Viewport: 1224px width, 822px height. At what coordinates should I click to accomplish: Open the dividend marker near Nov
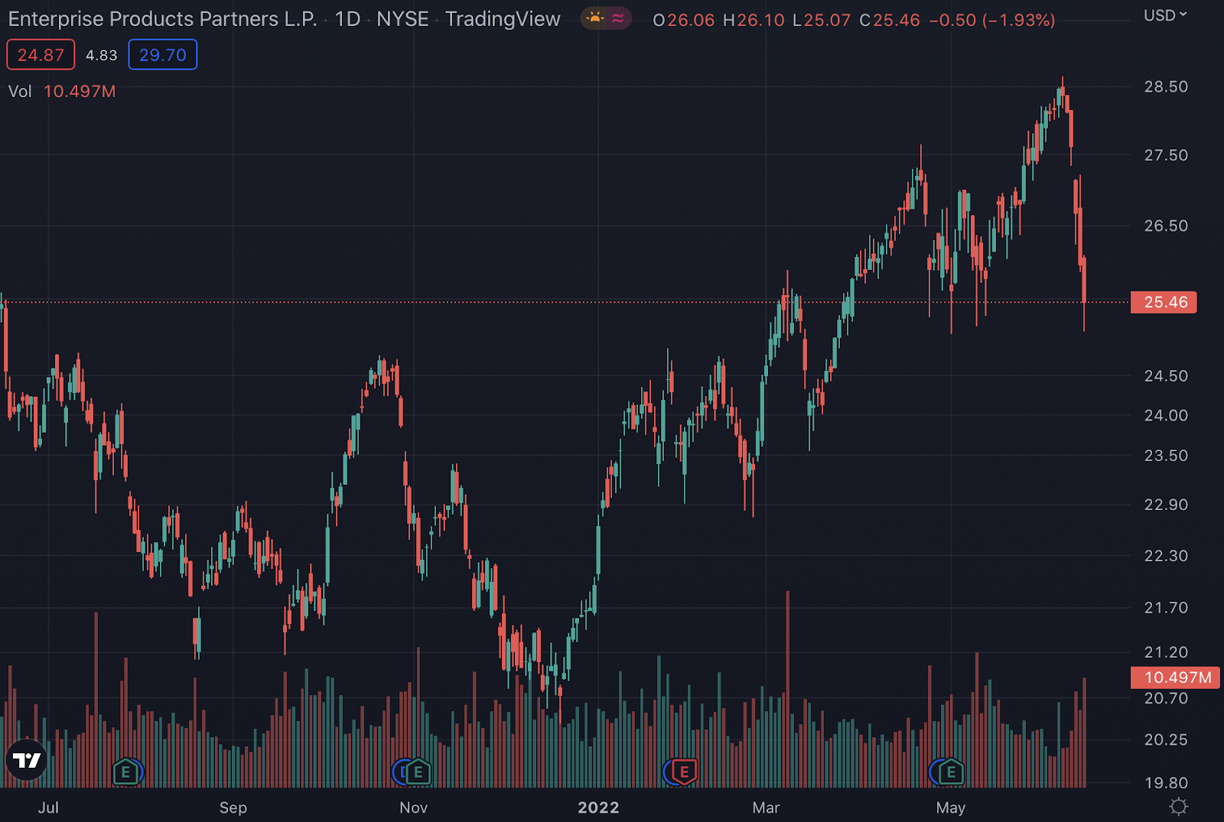point(401,772)
